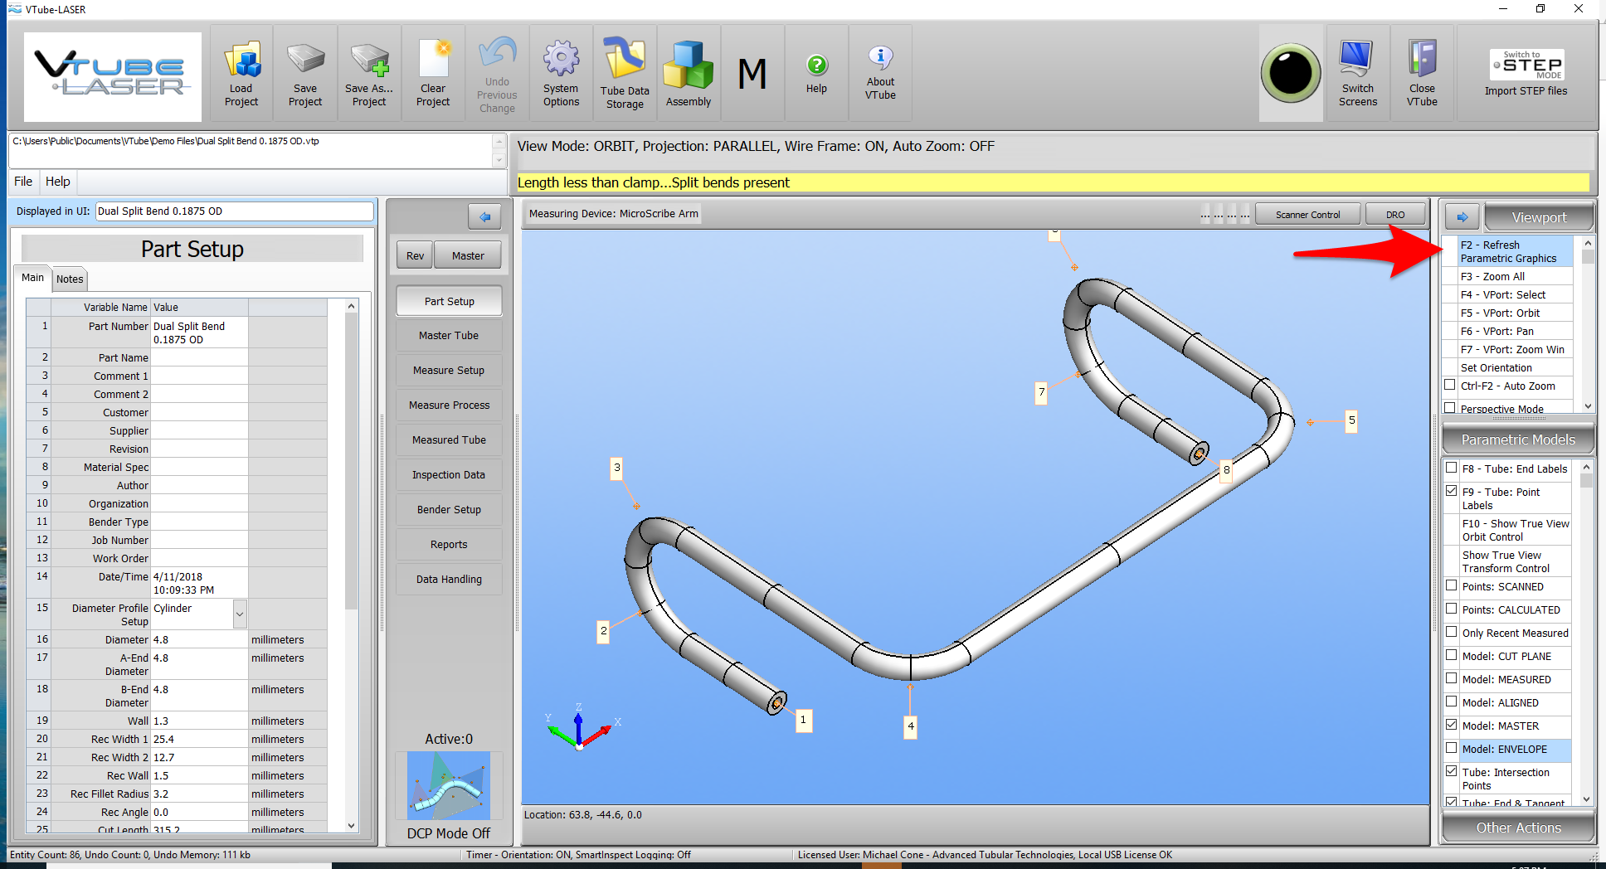The image size is (1606, 869).
Task: Uncheck Model: MASTER checkbox
Action: click(x=1451, y=725)
